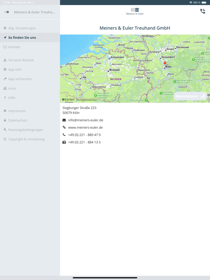Open Allg. Einstellungen menu item
Screen dimensions: 210x280
pyautogui.click(x=30, y=28)
